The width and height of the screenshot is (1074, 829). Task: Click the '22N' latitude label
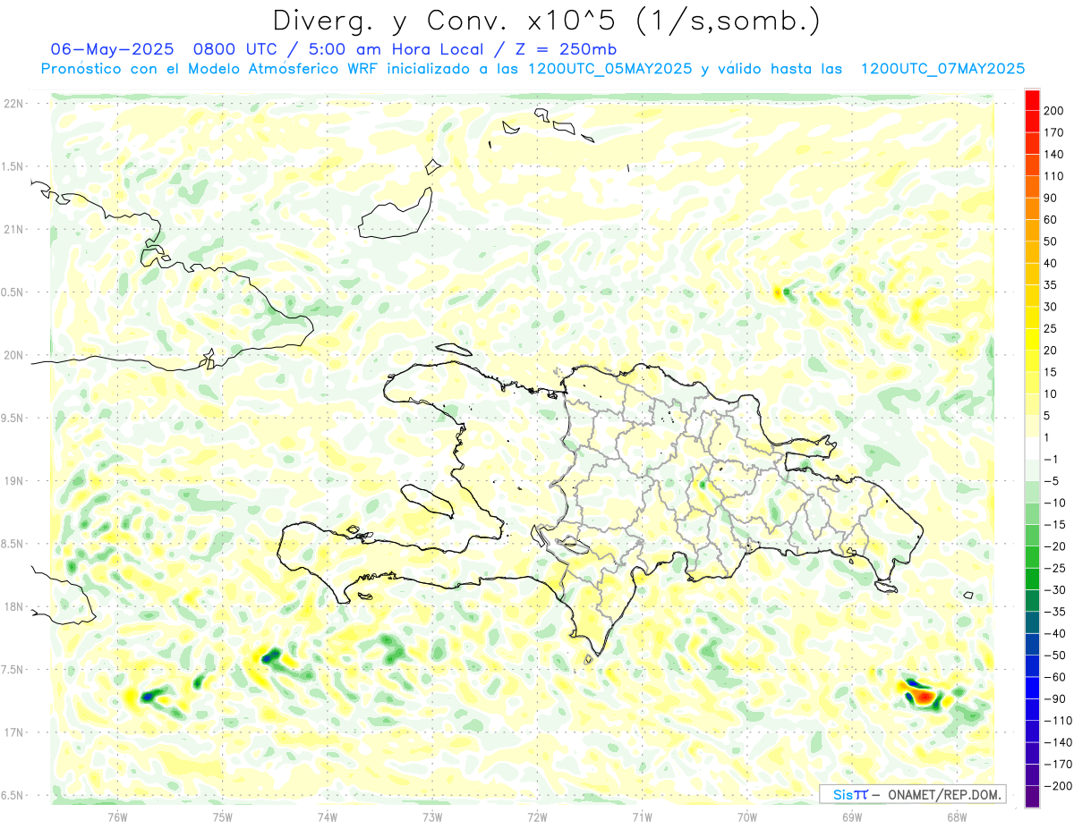coord(13,104)
